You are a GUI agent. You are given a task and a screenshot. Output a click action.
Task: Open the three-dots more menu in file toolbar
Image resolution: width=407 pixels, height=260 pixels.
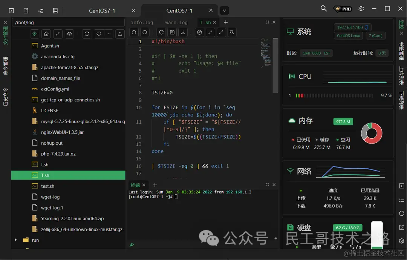tap(109, 34)
